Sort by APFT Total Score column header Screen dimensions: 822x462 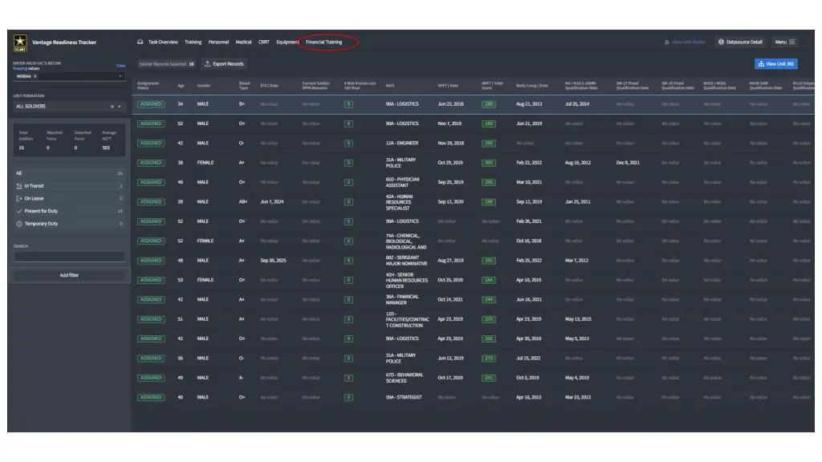click(x=492, y=85)
